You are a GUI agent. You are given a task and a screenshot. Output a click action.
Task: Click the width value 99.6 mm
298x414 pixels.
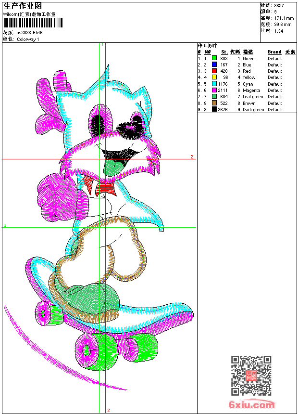pos(283,25)
